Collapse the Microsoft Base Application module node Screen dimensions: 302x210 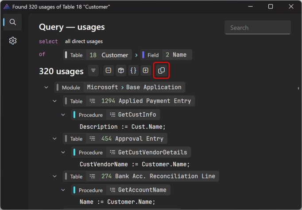pos(46,88)
